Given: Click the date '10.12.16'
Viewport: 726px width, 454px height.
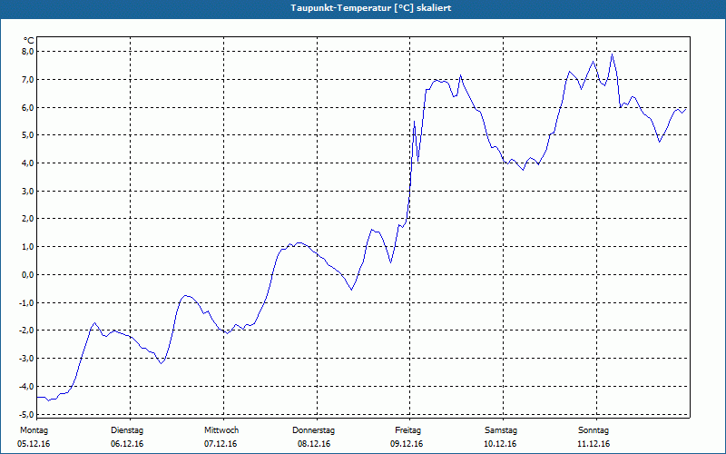Looking at the screenshot, I should click(500, 444).
